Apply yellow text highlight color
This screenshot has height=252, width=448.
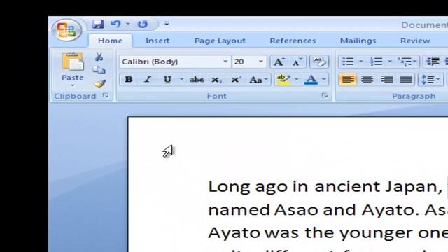[x=283, y=79]
